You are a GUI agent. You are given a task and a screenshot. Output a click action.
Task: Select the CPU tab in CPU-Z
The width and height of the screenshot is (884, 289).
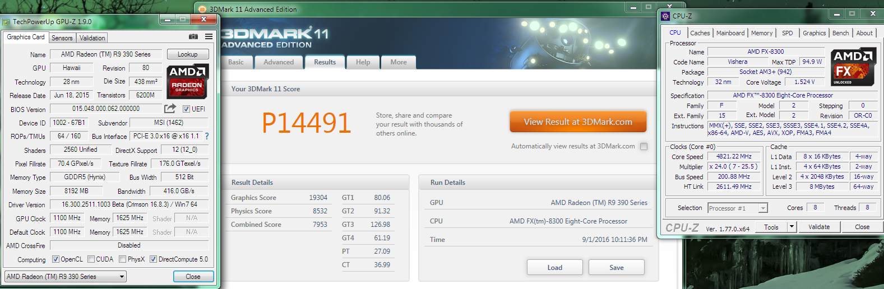click(x=675, y=32)
